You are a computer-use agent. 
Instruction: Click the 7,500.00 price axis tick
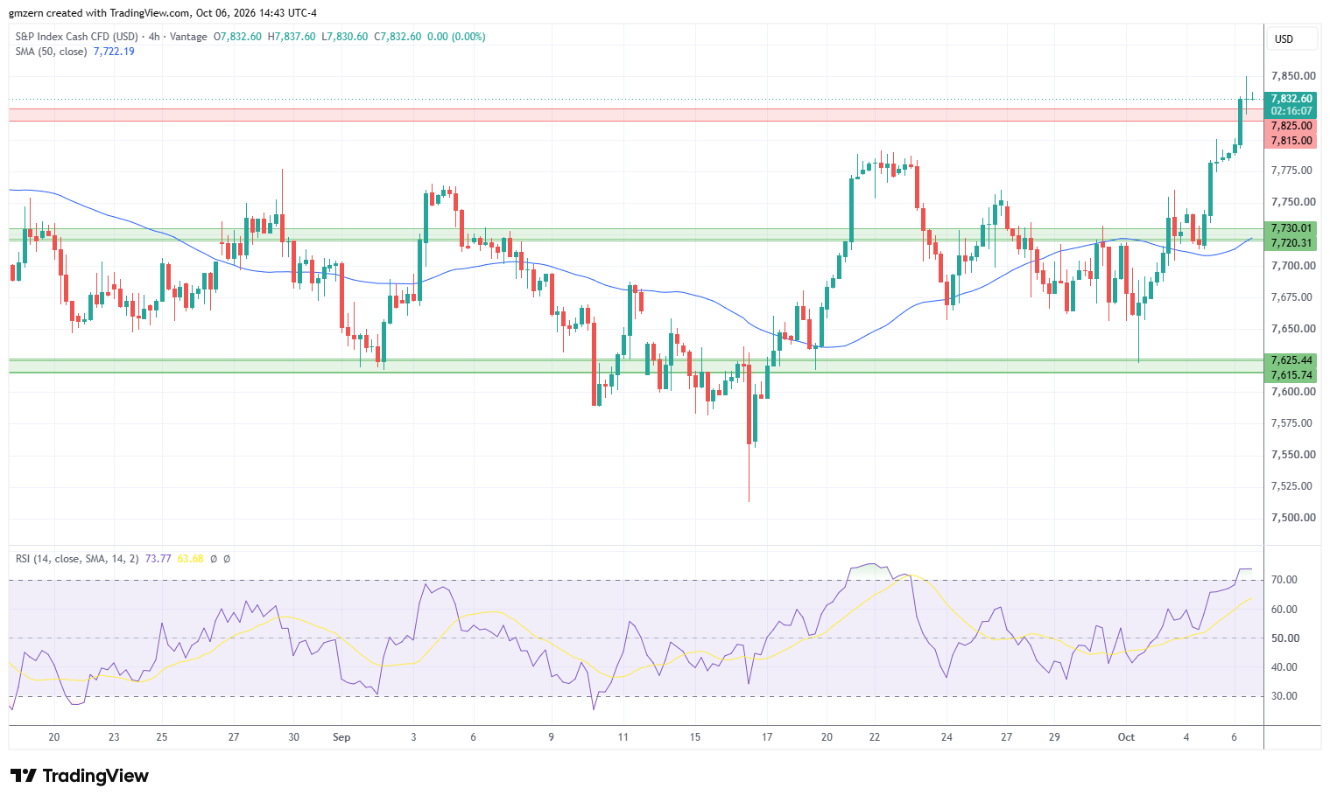pyautogui.click(x=1293, y=518)
